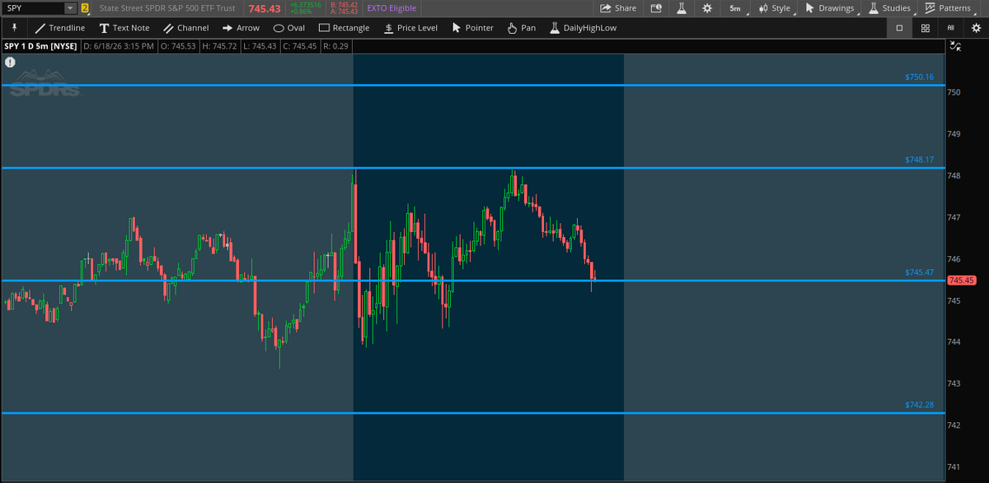Select the Price Level drawing tool
The height and width of the screenshot is (483, 989).
click(x=410, y=28)
